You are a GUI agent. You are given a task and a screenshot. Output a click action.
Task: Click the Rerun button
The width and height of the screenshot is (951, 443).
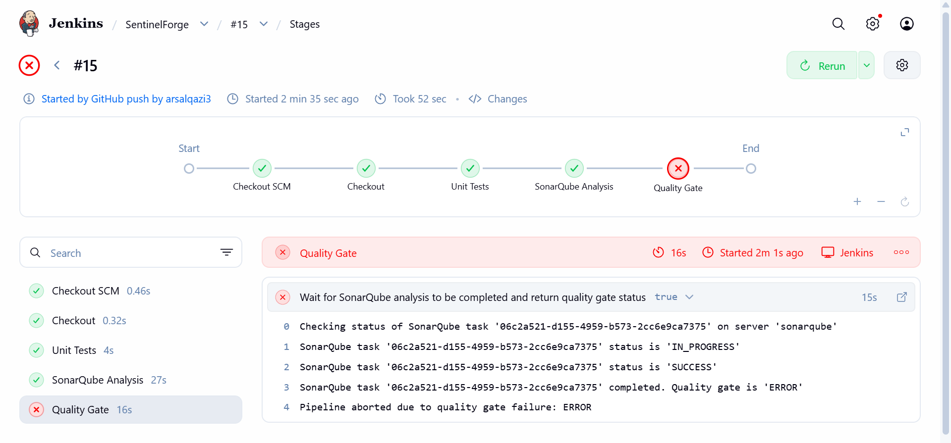(x=822, y=65)
